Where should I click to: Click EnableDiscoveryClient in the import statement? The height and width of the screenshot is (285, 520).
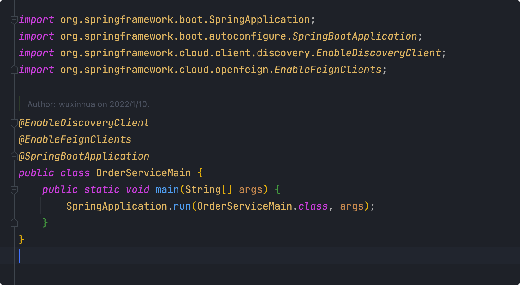pyautogui.click(x=378, y=53)
